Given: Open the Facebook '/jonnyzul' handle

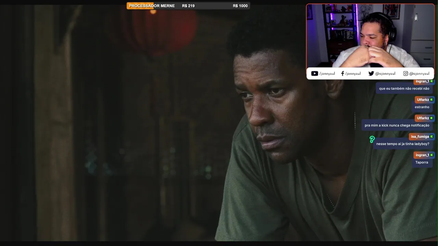Looking at the screenshot, I should click(353, 73).
